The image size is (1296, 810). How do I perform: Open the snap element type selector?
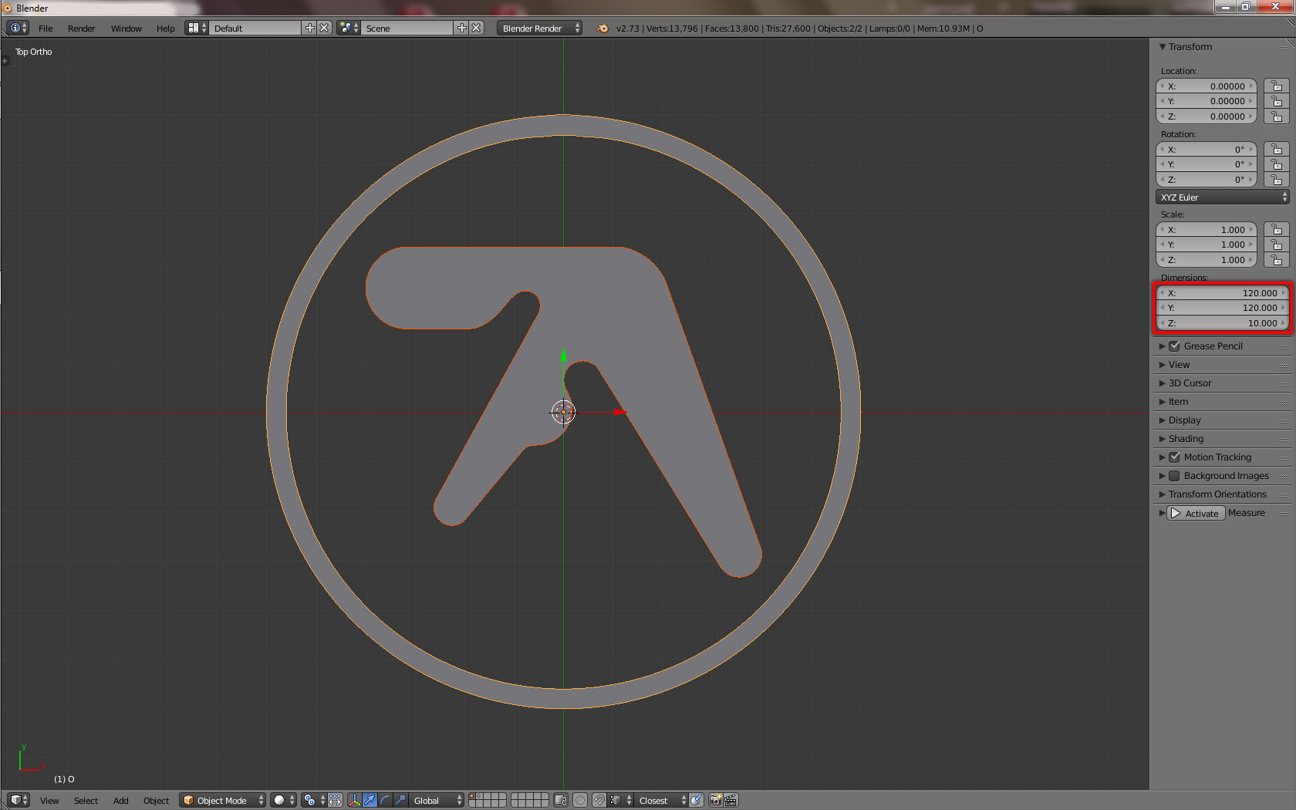(620, 800)
